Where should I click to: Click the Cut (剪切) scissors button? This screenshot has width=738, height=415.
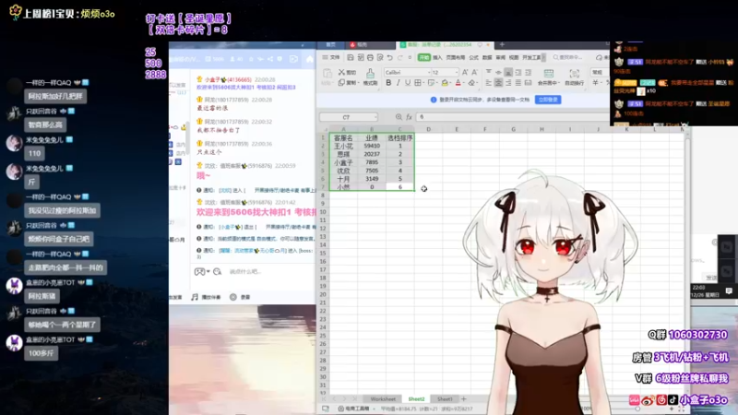[348, 73]
